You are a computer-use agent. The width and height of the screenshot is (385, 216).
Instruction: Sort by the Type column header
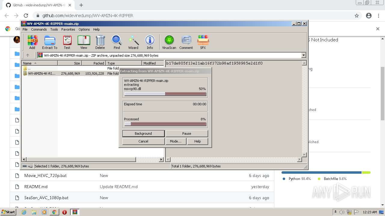(x=124, y=63)
